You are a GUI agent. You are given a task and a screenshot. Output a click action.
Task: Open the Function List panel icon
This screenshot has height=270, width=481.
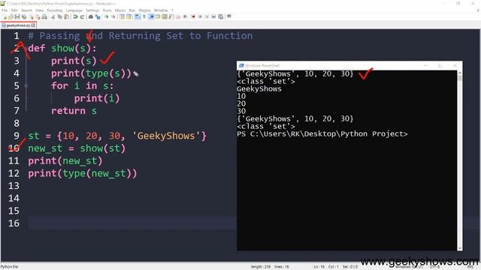click(x=171, y=16)
